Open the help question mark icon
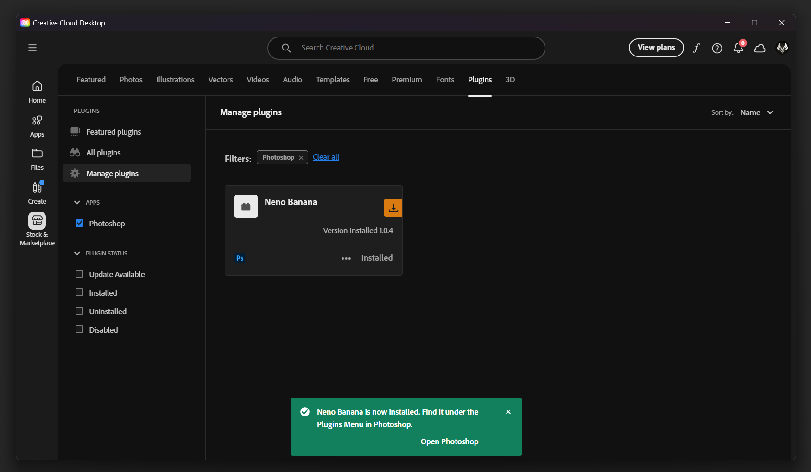The height and width of the screenshot is (472, 811). point(717,48)
